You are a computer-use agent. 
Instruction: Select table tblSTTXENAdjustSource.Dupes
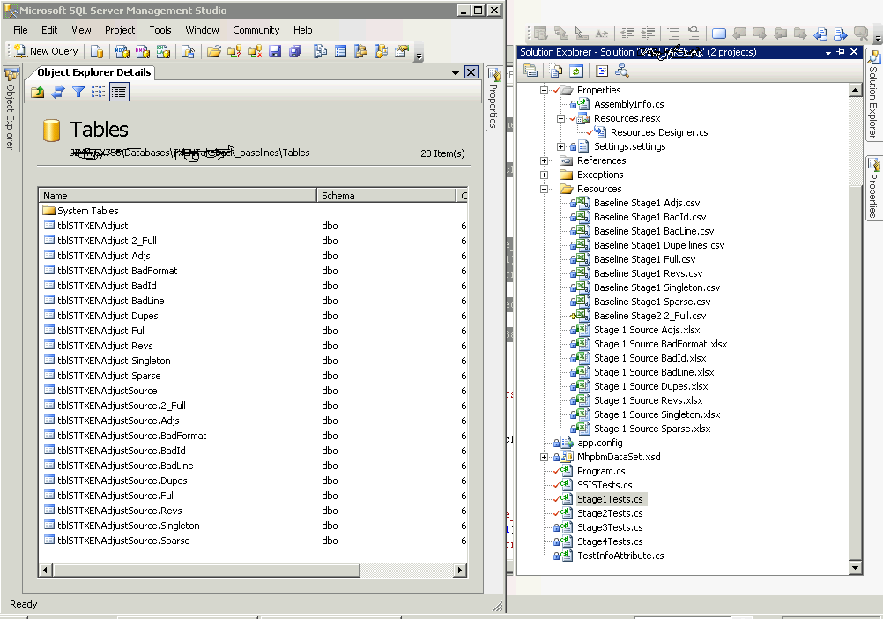[x=115, y=481]
